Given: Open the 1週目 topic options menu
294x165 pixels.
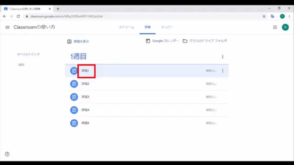Looking at the screenshot, I should [223, 57].
